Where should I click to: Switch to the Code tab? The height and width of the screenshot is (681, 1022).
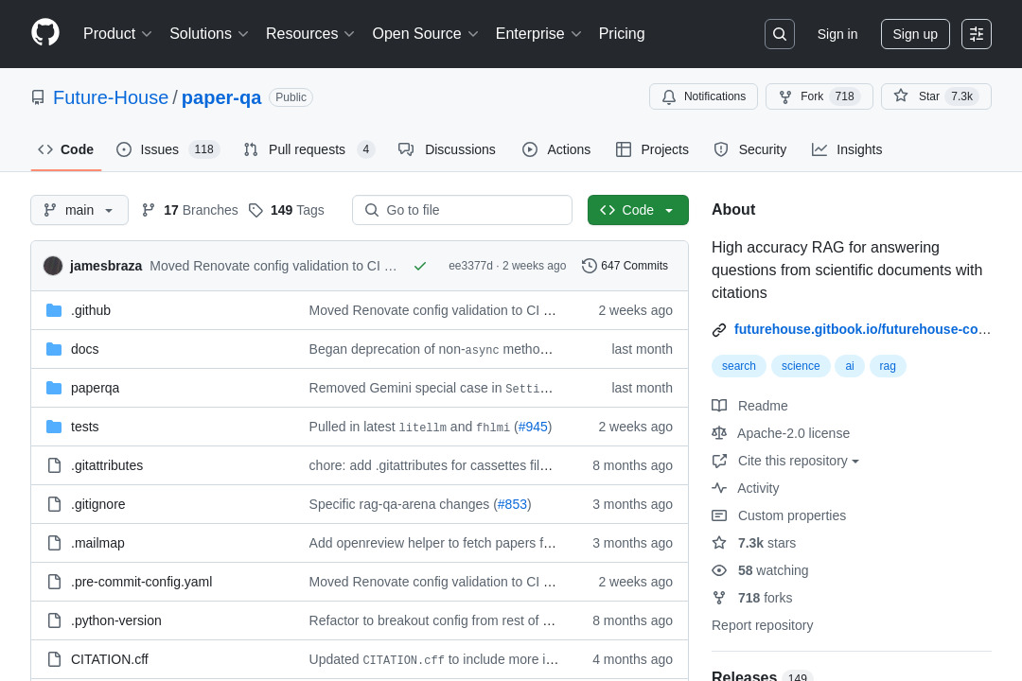point(66,149)
